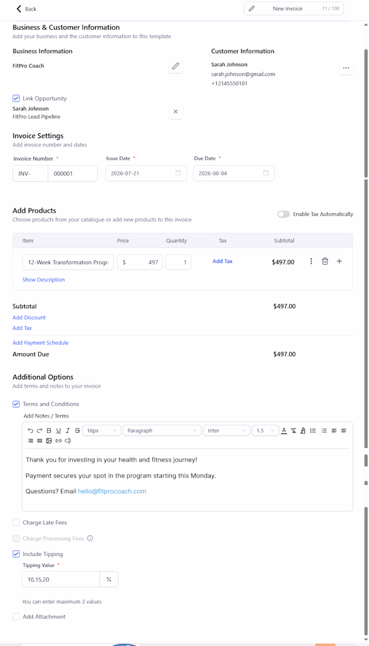The width and height of the screenshot is (369, 646).
Task: Delete the product row with trash icon
Action: 325,261
